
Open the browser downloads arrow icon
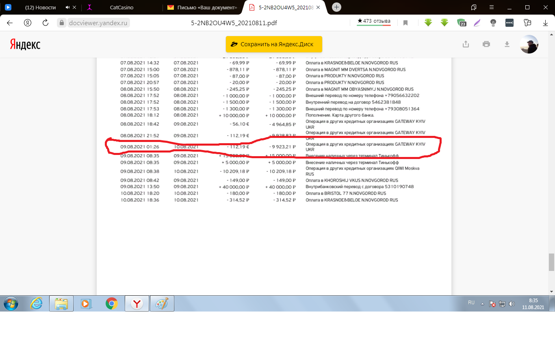point(546,23)
